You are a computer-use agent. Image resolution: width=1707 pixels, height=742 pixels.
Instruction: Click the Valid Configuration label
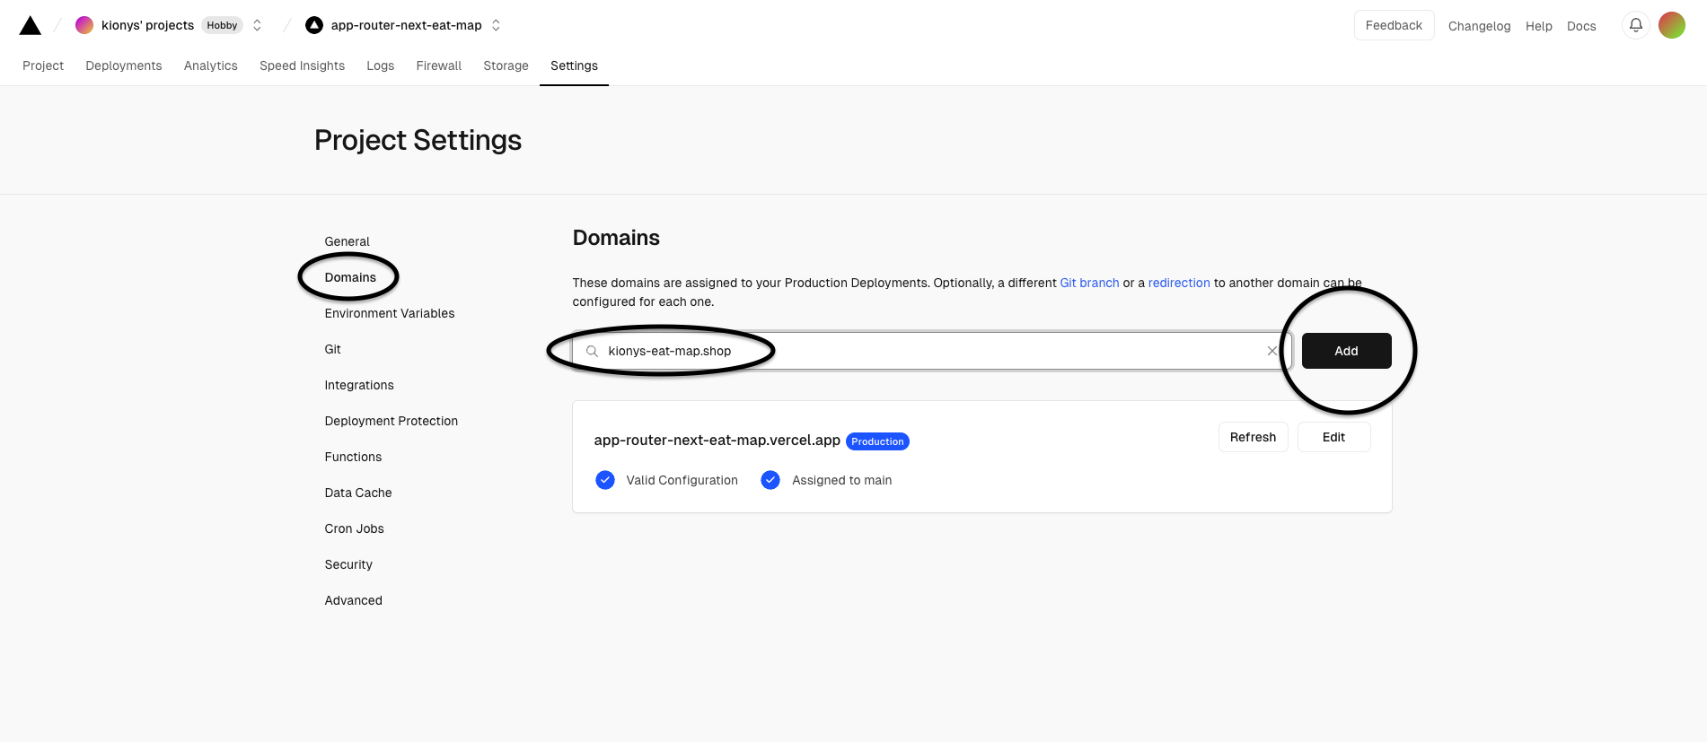pos(682,480)
